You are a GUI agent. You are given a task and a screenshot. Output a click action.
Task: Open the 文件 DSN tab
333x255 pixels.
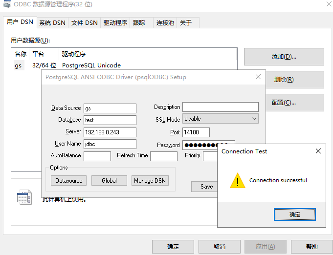click(x=84, y=22)
